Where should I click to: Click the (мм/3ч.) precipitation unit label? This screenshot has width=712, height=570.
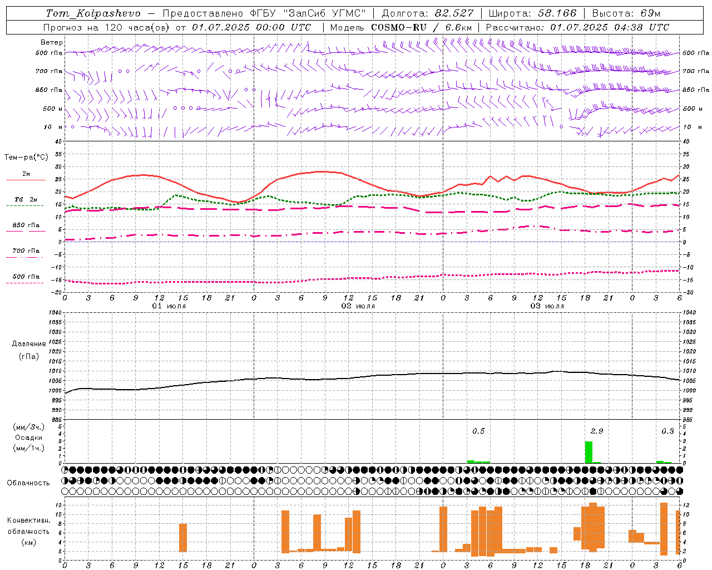[28, 427]
